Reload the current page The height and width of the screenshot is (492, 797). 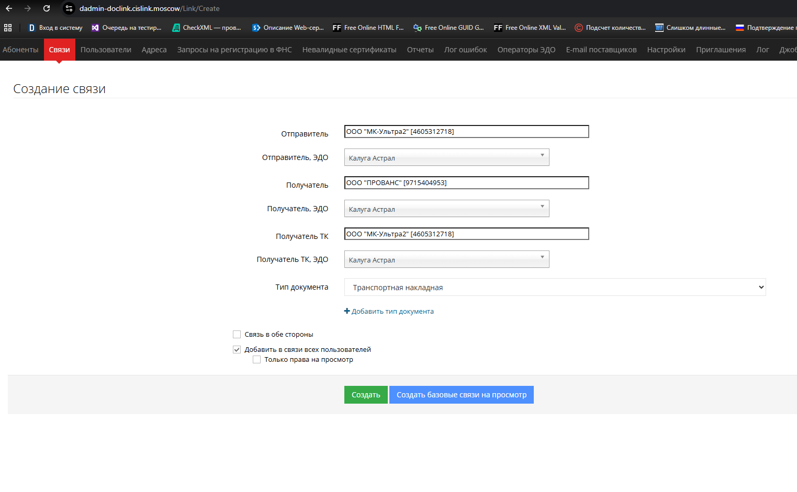(47, 8)
